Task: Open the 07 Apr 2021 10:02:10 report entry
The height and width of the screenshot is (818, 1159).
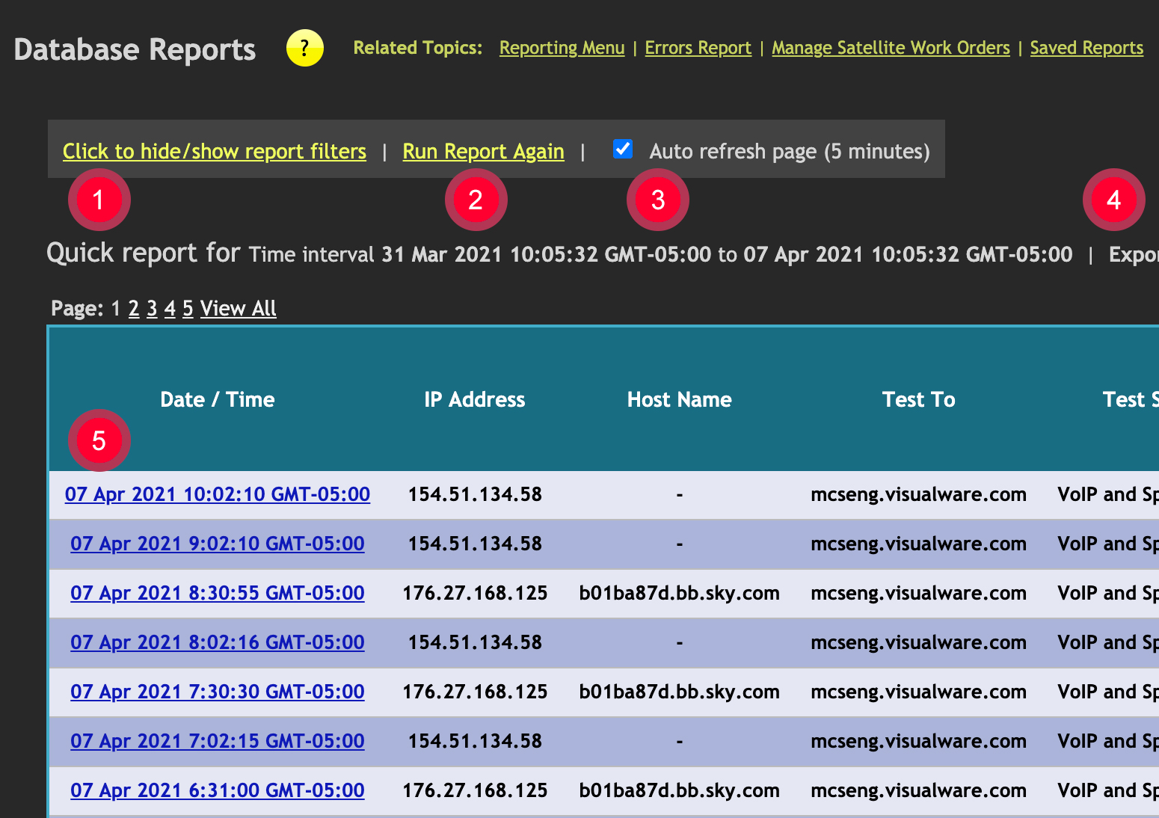Action: pos(218,494)
